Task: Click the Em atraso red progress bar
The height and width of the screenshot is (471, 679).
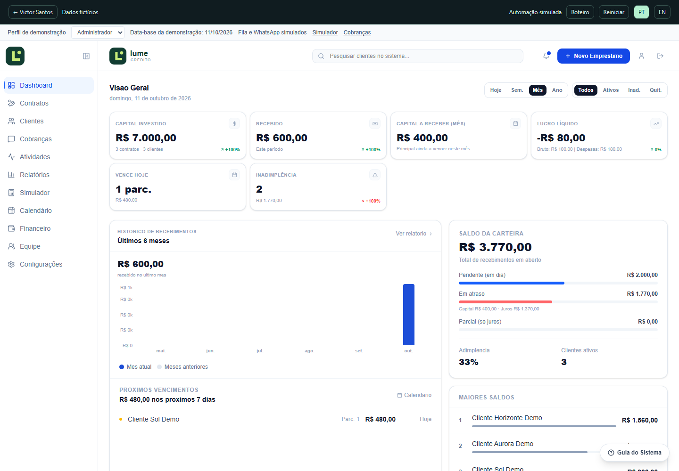Action: 505,302
